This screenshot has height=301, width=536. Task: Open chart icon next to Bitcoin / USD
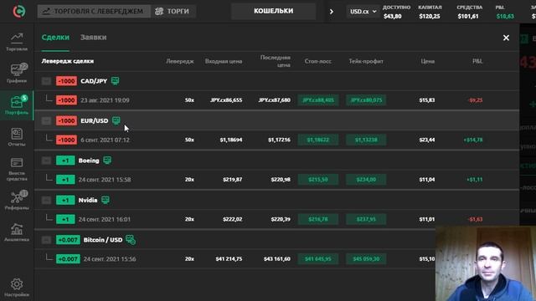[131, 240]
